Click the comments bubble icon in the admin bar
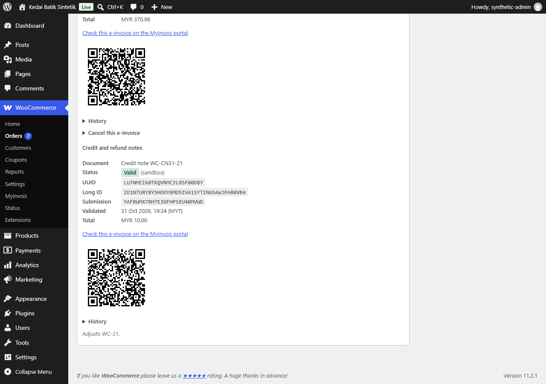 tap(134, 7)
